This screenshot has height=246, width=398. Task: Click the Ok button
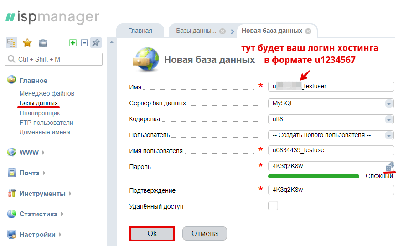[152, 233]
